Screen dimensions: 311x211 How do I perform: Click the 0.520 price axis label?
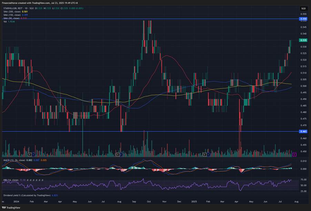click(x=303, y=60)
